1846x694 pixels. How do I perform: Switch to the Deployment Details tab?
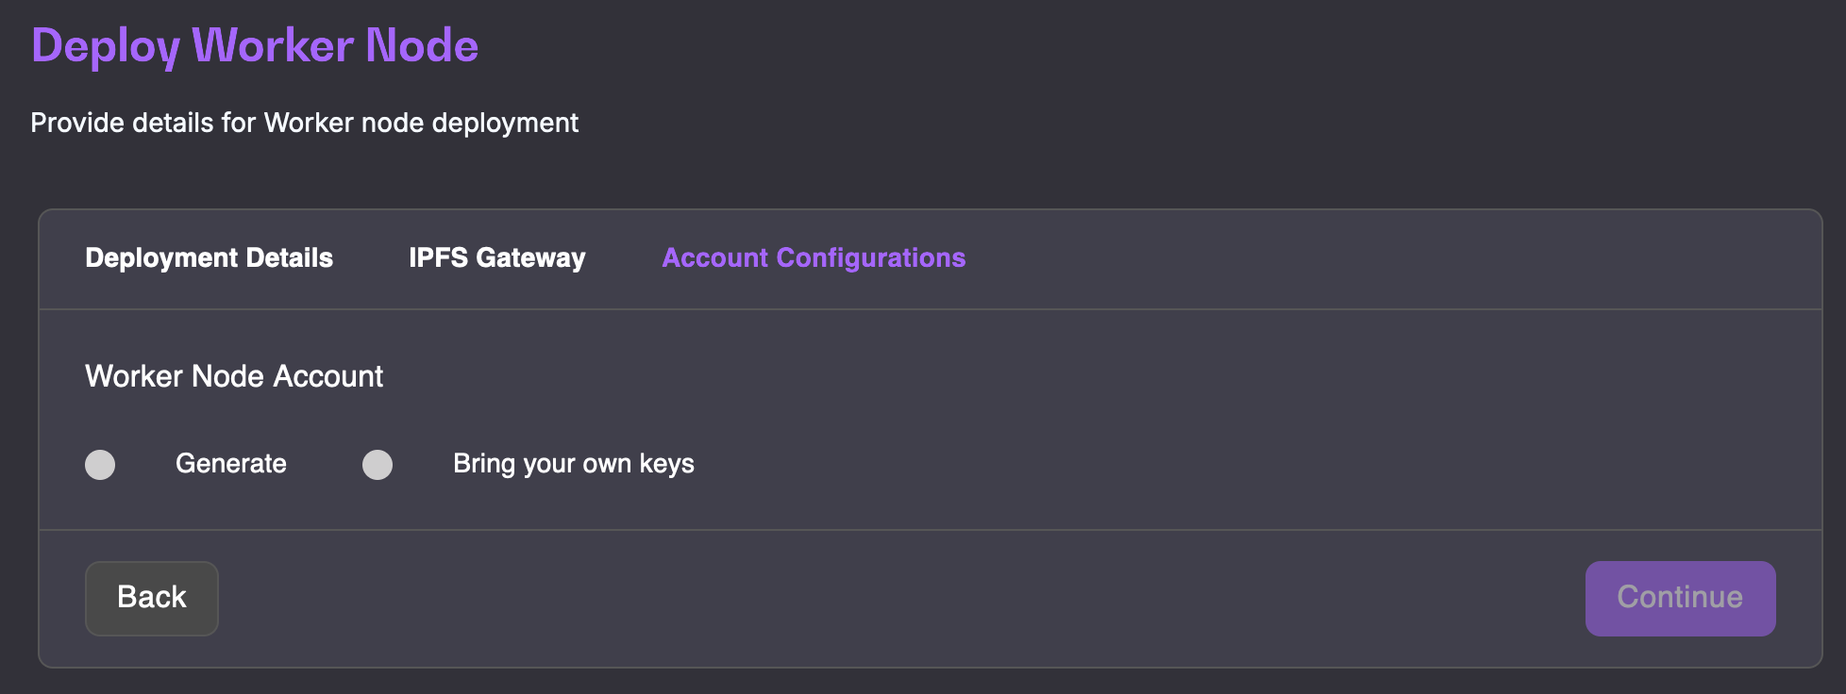click(209, 258)
